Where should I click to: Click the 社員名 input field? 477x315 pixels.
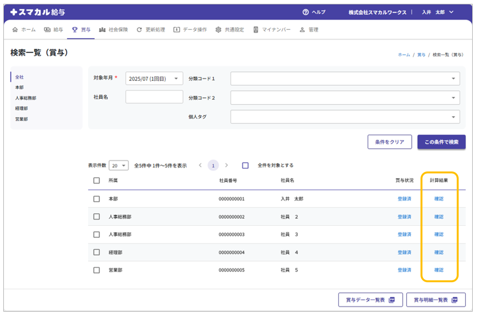(154, 97)
